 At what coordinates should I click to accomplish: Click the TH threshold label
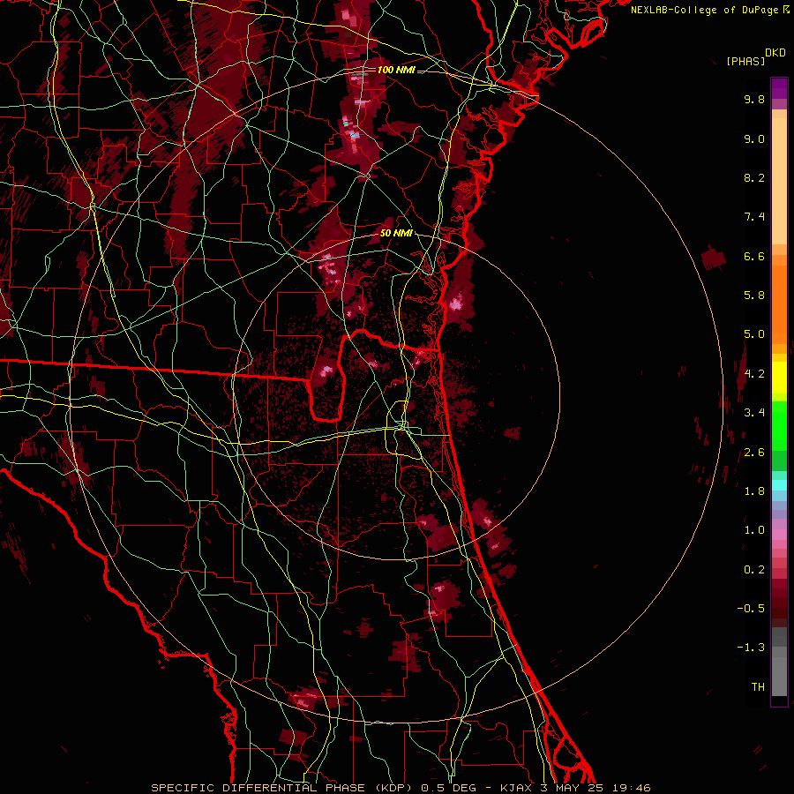click(x=758, y=687)
